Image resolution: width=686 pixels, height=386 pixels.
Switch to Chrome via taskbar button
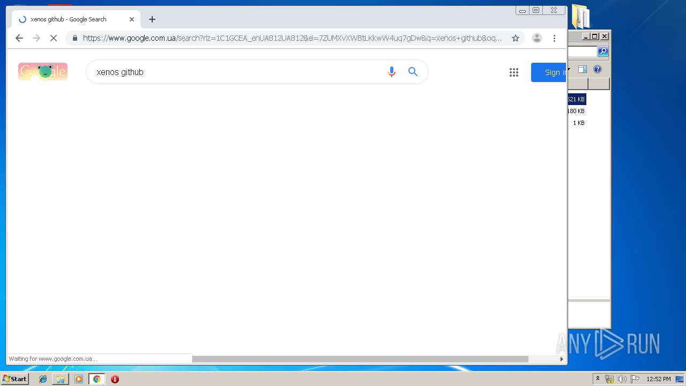coord(97,379)
